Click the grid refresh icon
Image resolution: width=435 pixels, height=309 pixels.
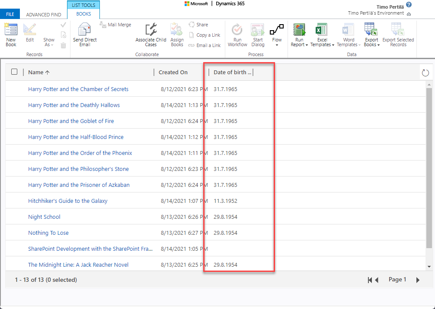[x=425, y=73]
